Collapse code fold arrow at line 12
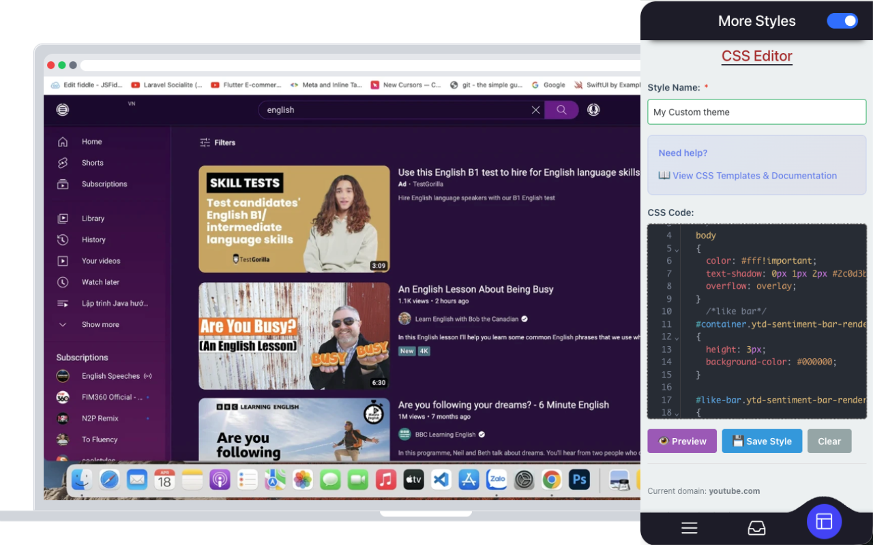The image size is (873, 545). point(677,337)
